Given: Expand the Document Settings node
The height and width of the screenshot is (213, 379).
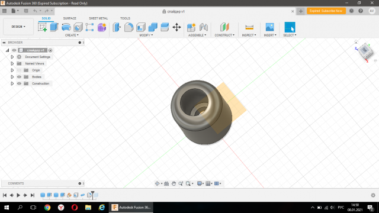Looking at the screenshot, I should coord(12,57).
